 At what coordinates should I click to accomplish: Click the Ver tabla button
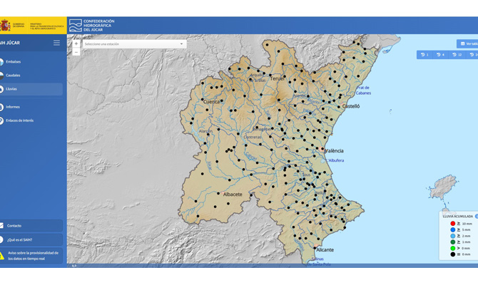467,44
